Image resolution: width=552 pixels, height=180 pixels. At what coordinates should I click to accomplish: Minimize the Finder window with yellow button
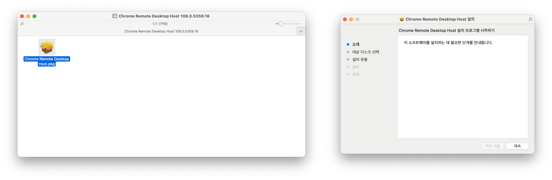click(x=28, y=16)
